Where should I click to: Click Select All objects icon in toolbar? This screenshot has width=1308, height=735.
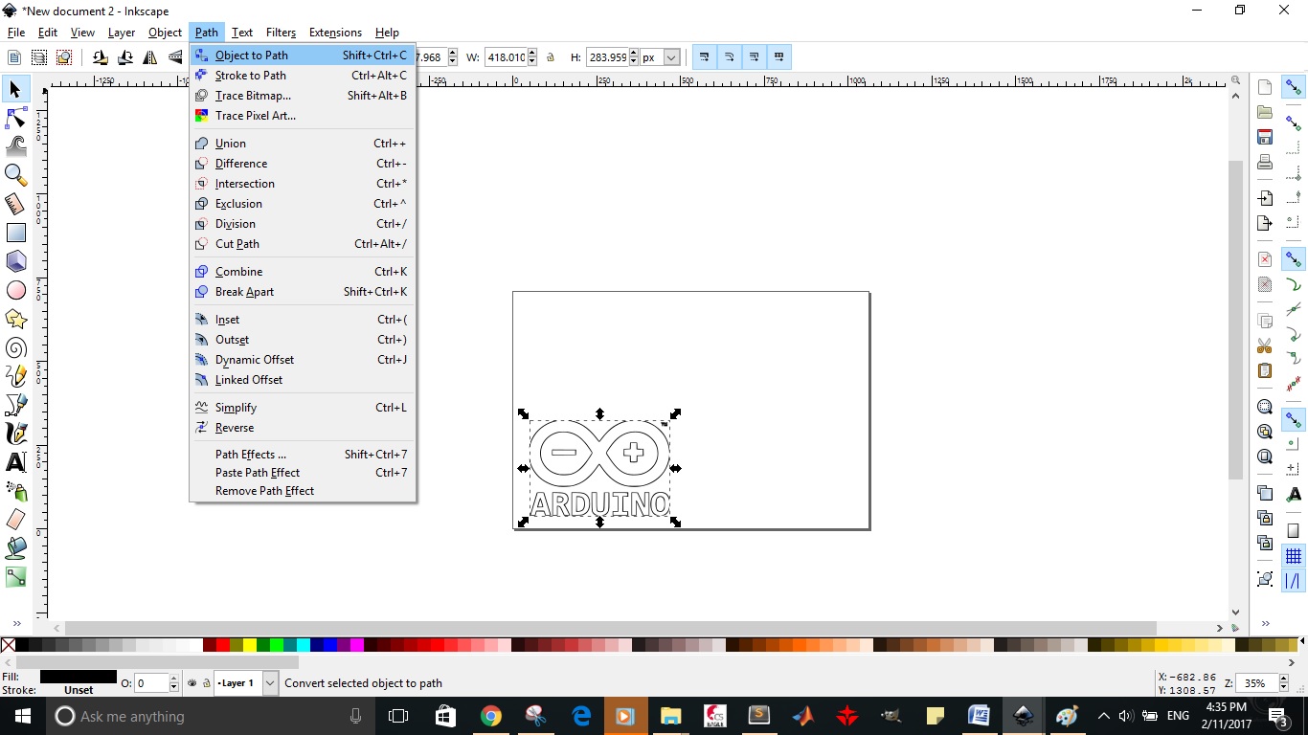point(14,57)
